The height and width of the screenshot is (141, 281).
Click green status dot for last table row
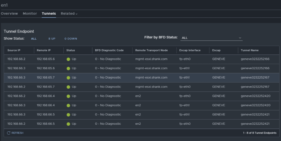pyautogui.click(x=68, y=124)
